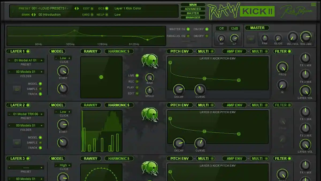This screenshot has width=321, height=181.
Task: Open Layer 2 preset selector 01 Model TRK 06
Action: 26,114
